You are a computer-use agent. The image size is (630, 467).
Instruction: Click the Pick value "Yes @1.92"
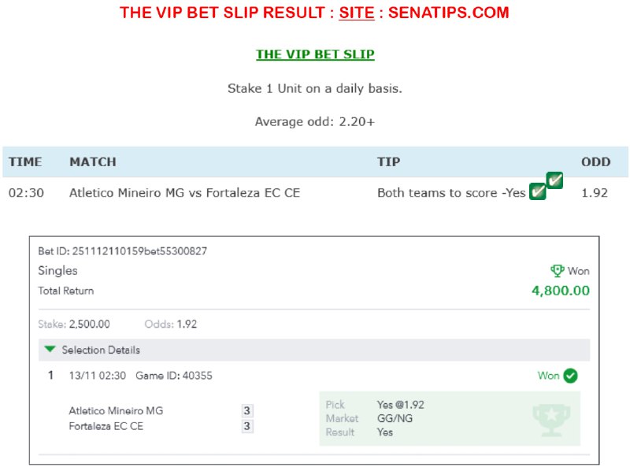pyautogui.click(x=401, y=405)
